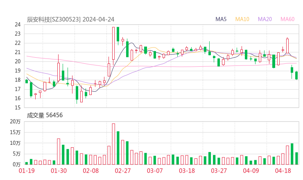Select the last green candlestick on the right

[x=296, y=75]
